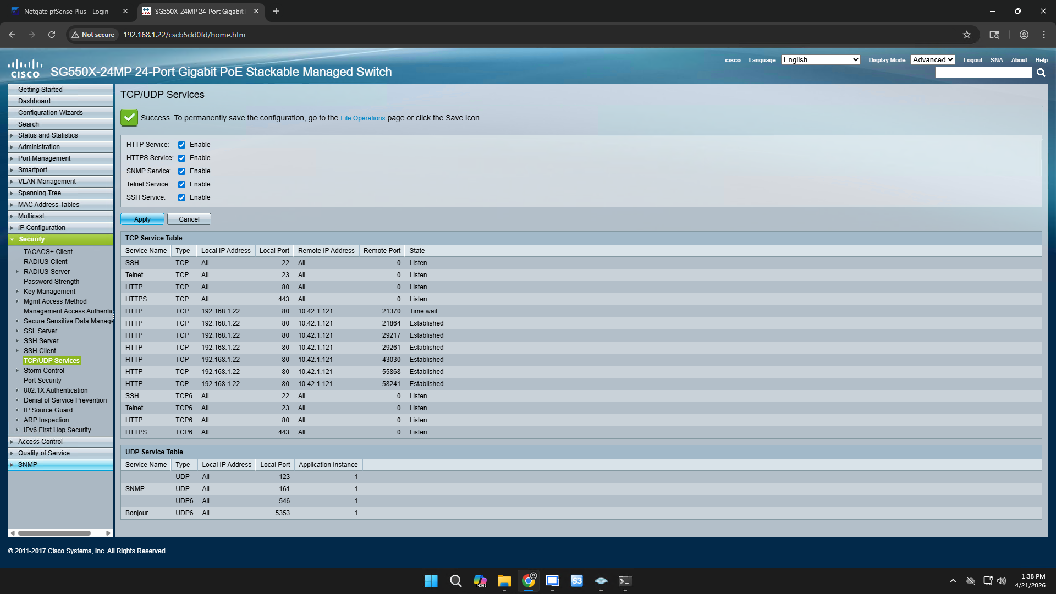Reload the page using browser refresh icon
1056x594 pixels.
click(52, 35)
